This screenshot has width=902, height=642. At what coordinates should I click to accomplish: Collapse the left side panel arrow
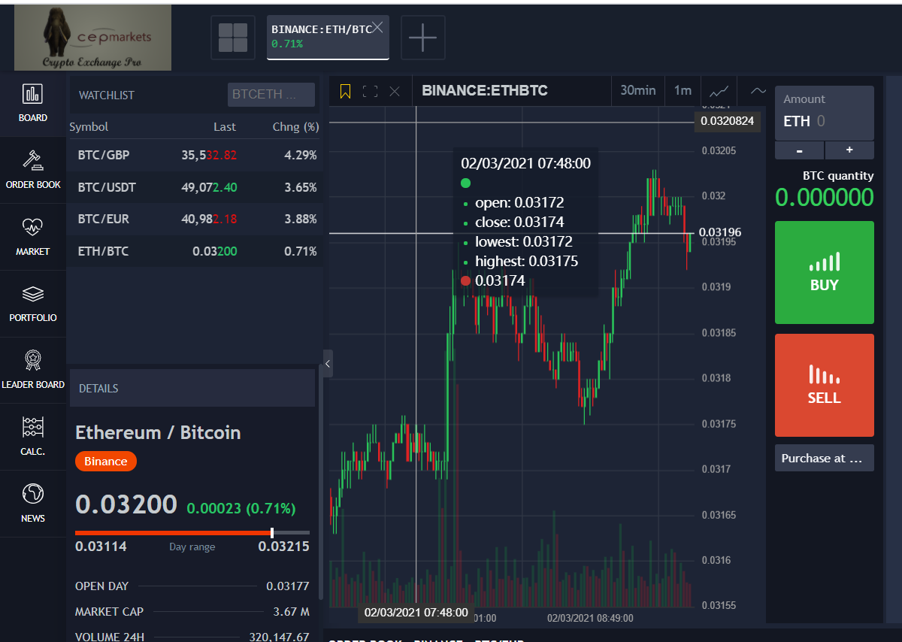point(328,364)
